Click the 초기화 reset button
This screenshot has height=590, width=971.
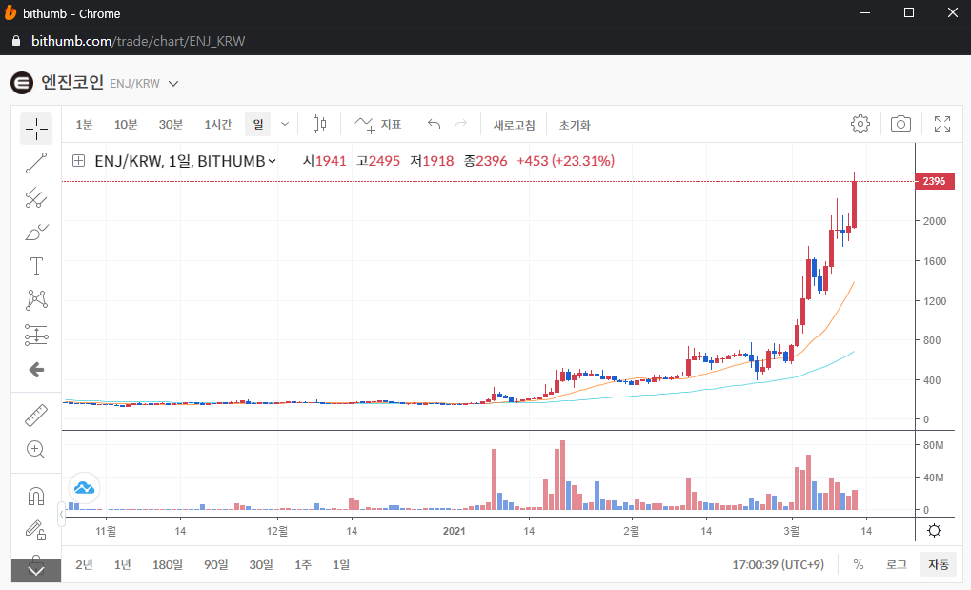[x=575, y=125]
